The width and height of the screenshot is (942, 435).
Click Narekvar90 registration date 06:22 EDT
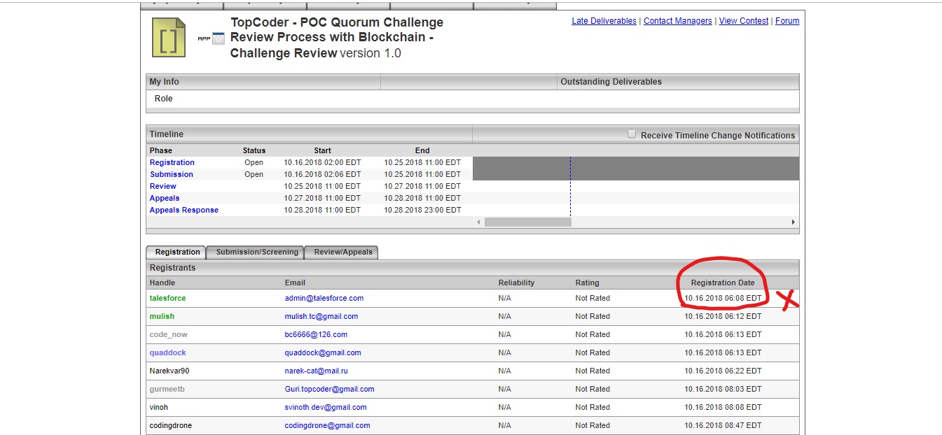click(x=723, y=371)
